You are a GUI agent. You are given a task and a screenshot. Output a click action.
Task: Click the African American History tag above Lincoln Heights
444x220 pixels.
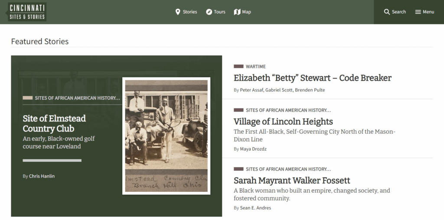click(288, 110)
